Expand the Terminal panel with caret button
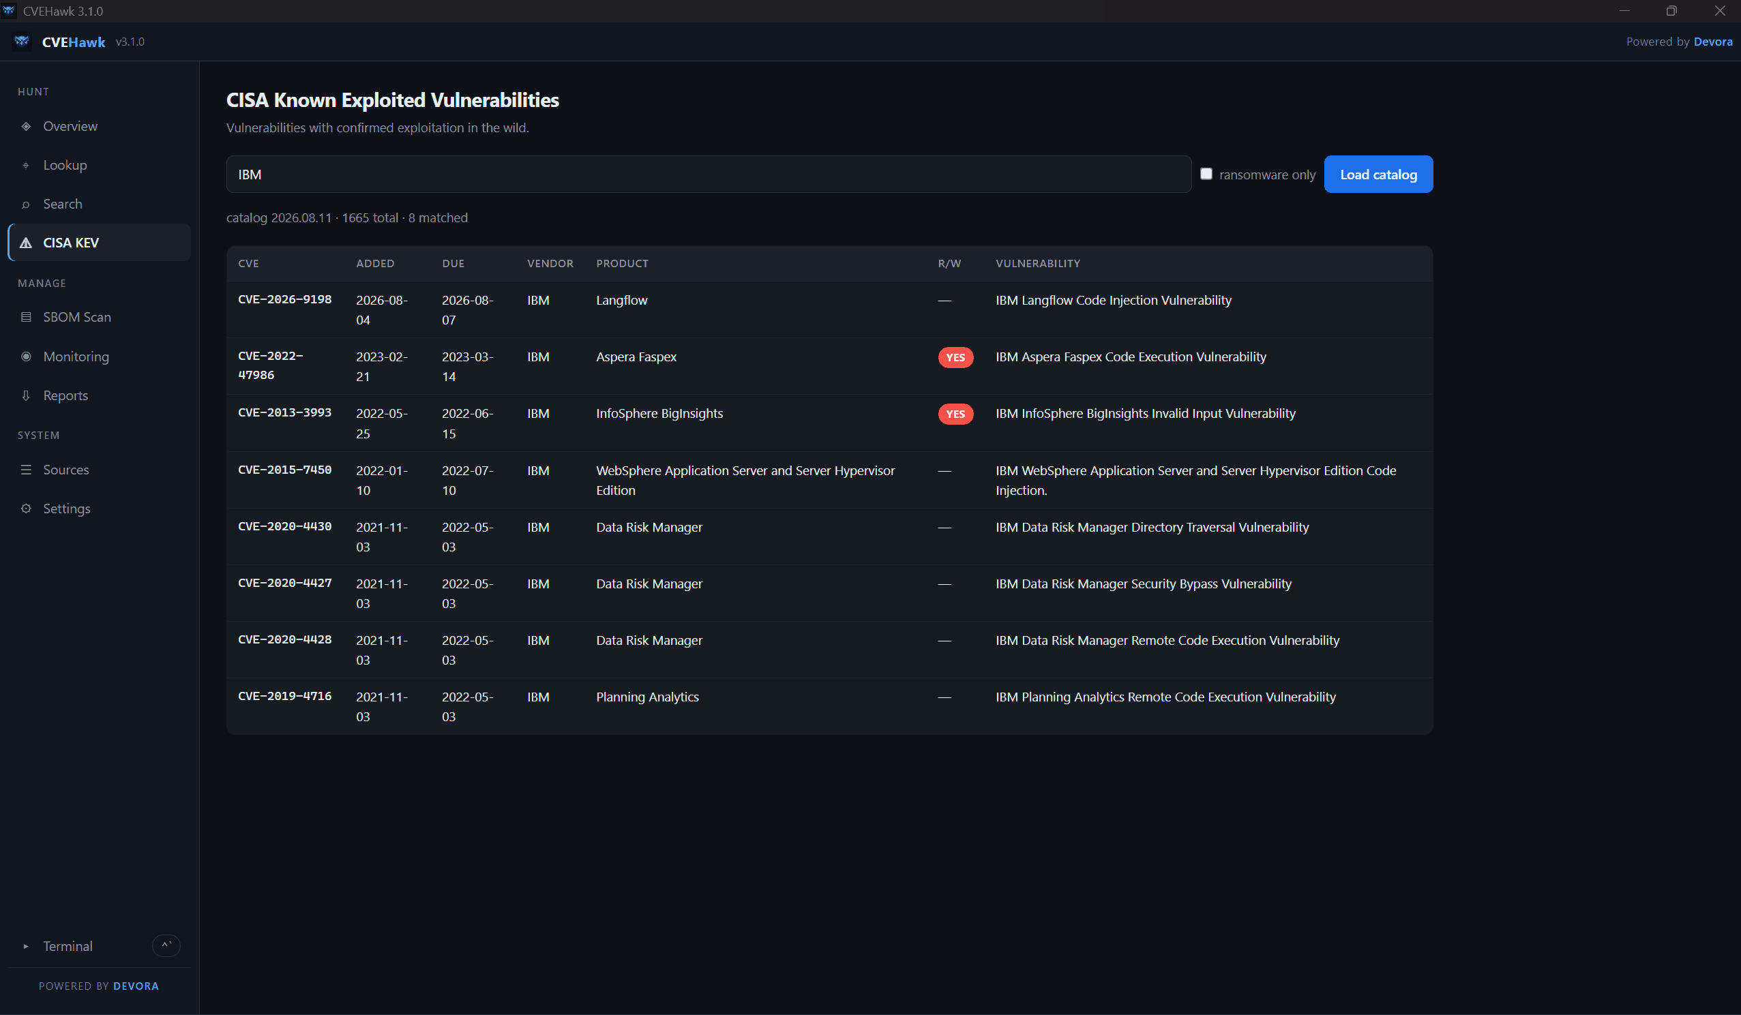This screenshot has height=1015, width=1741. click(x=166, y=945)
